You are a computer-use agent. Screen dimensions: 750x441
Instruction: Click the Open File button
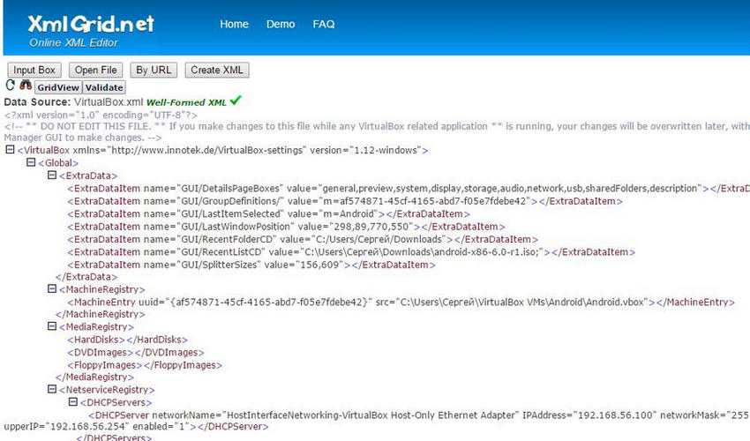(95, 70)
